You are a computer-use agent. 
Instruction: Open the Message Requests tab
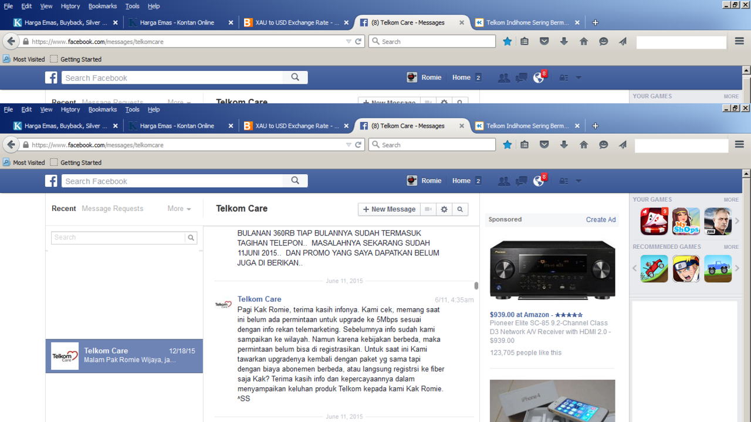click(112, 209)
